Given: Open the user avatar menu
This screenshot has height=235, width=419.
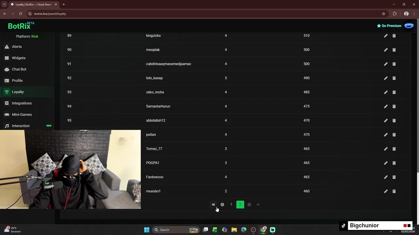Looking at the screenshot, I should click(x=409, y=25).
